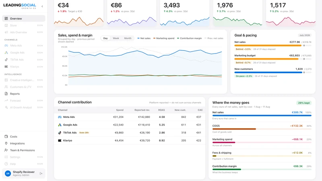Click Klaviyo logo in channel table
This screenshot has height=181, width=322.
coord(60,140)
